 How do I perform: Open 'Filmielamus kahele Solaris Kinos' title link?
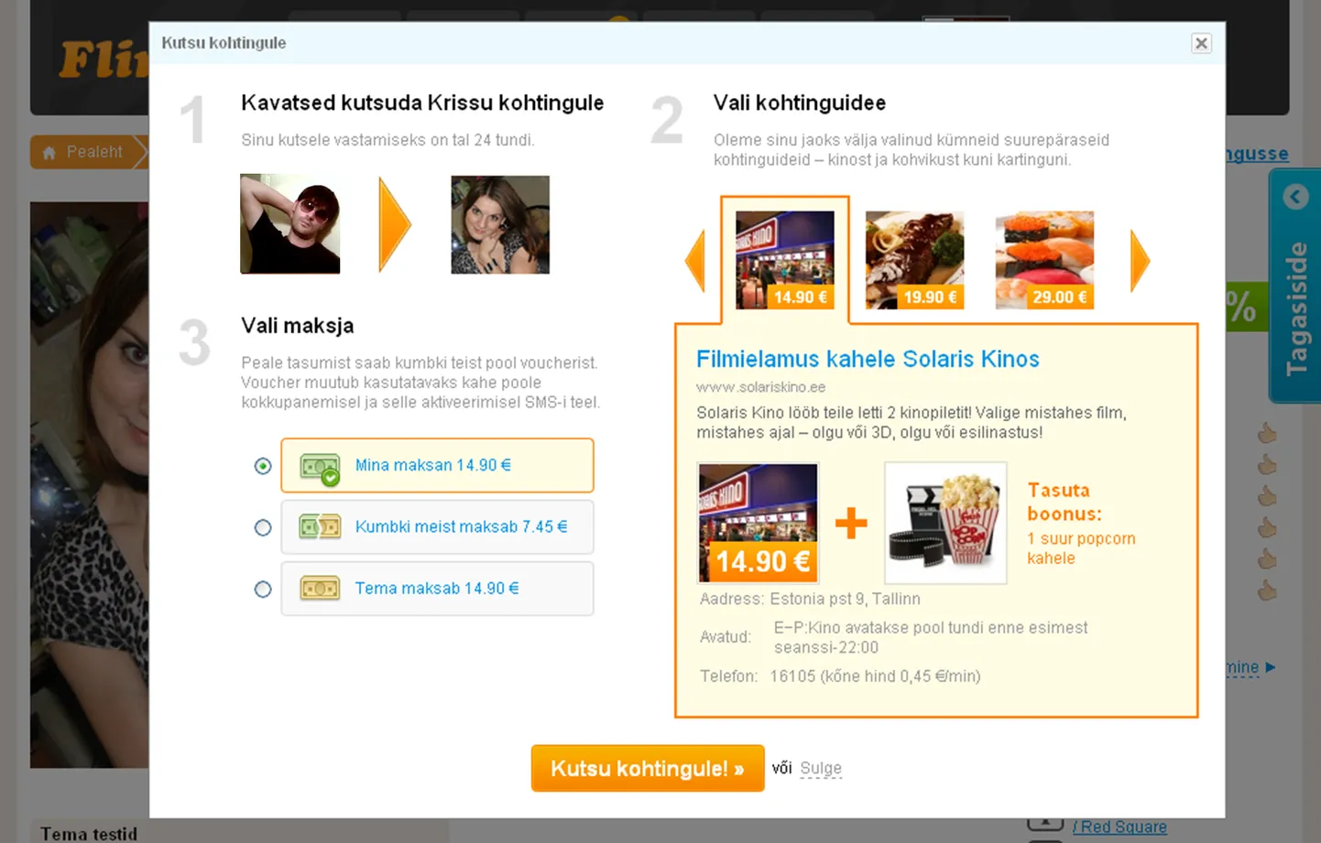pyautogui.click(x=868, y=359)
